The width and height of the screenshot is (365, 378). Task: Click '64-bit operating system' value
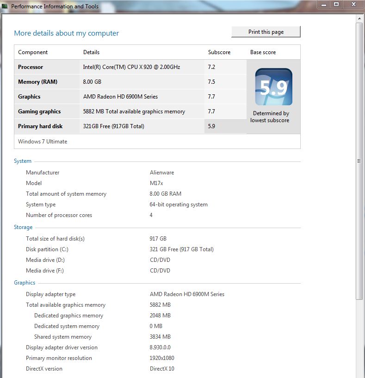[x=179, y=204]
